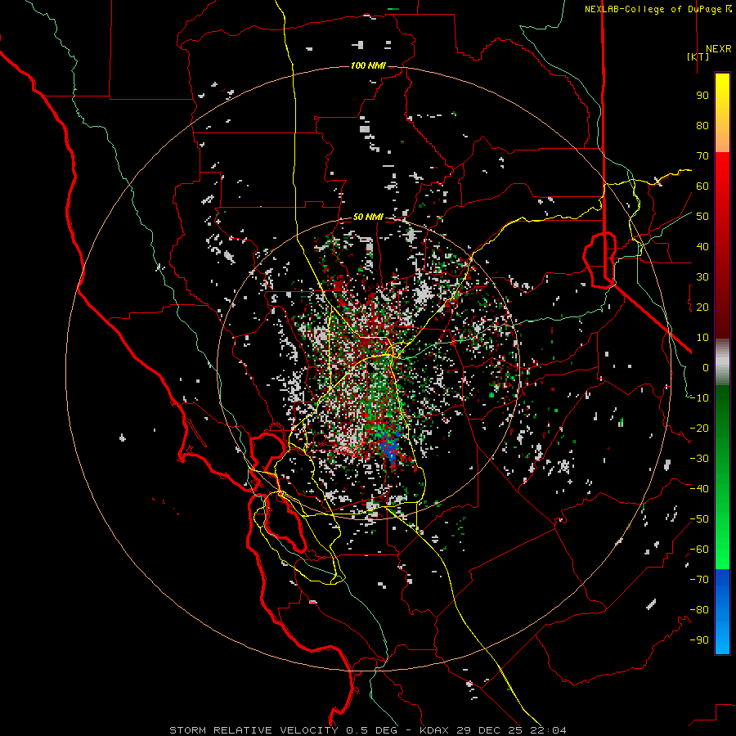The width and height of the screenshot is (736, 736).
Task: Click the [KT] units label
Action: [698, 56]
